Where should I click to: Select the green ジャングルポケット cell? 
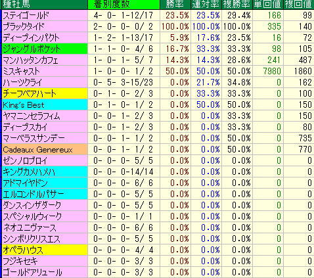point(45,49)
